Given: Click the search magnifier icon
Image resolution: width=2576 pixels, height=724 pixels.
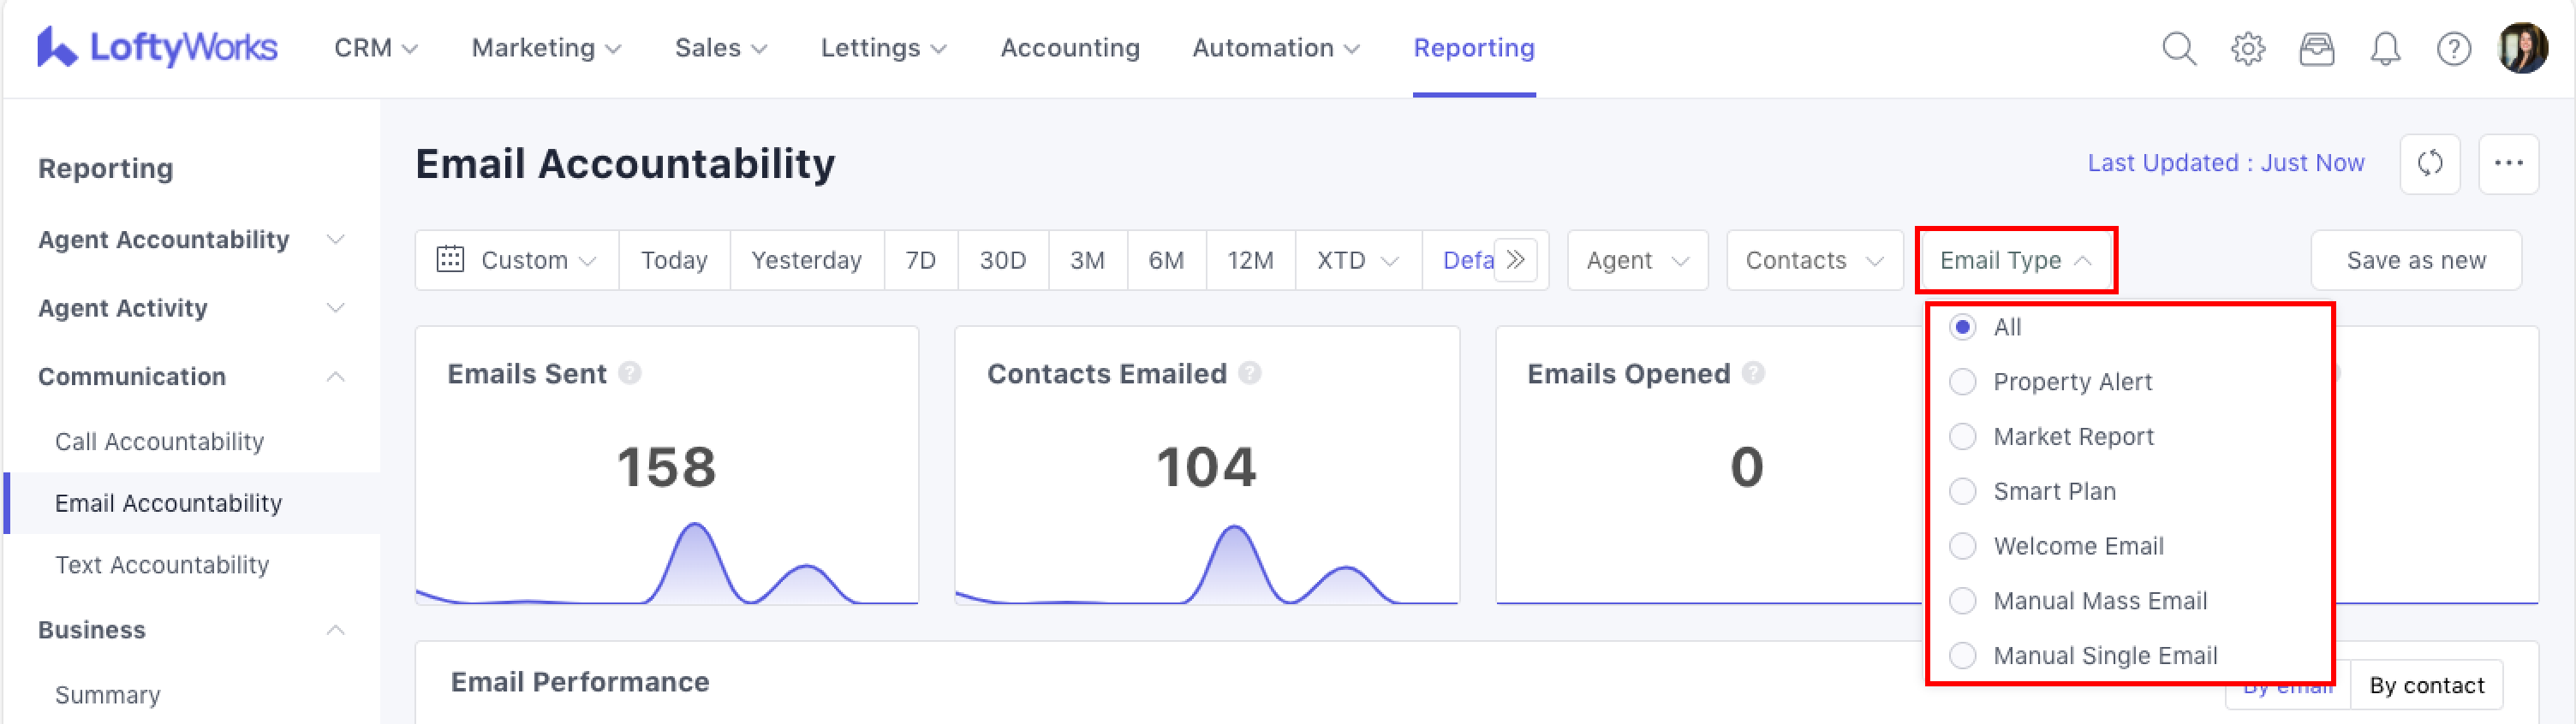Looking at the screenshot, I should 2179,48.
